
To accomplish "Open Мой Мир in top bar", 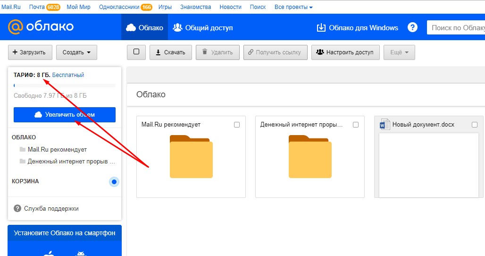I will (79, 7).
